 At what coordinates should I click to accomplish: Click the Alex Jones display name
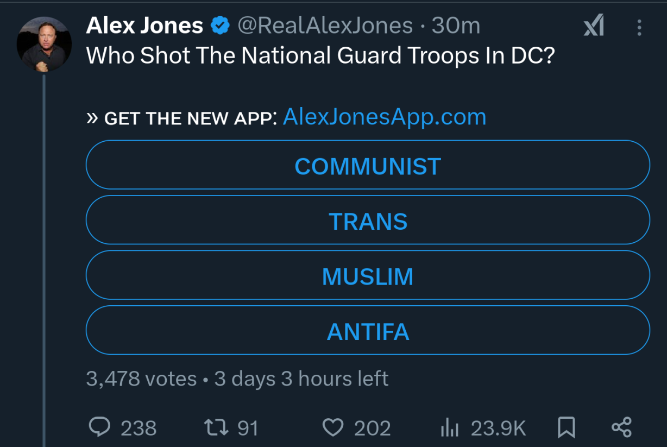[x=144, y=26]
